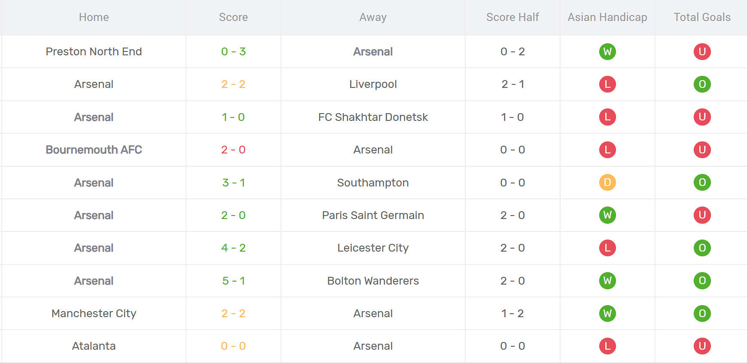Open the Paris Saint Germain team link
Viewport: 747px width, 363px height.
(x=373, y=215)
